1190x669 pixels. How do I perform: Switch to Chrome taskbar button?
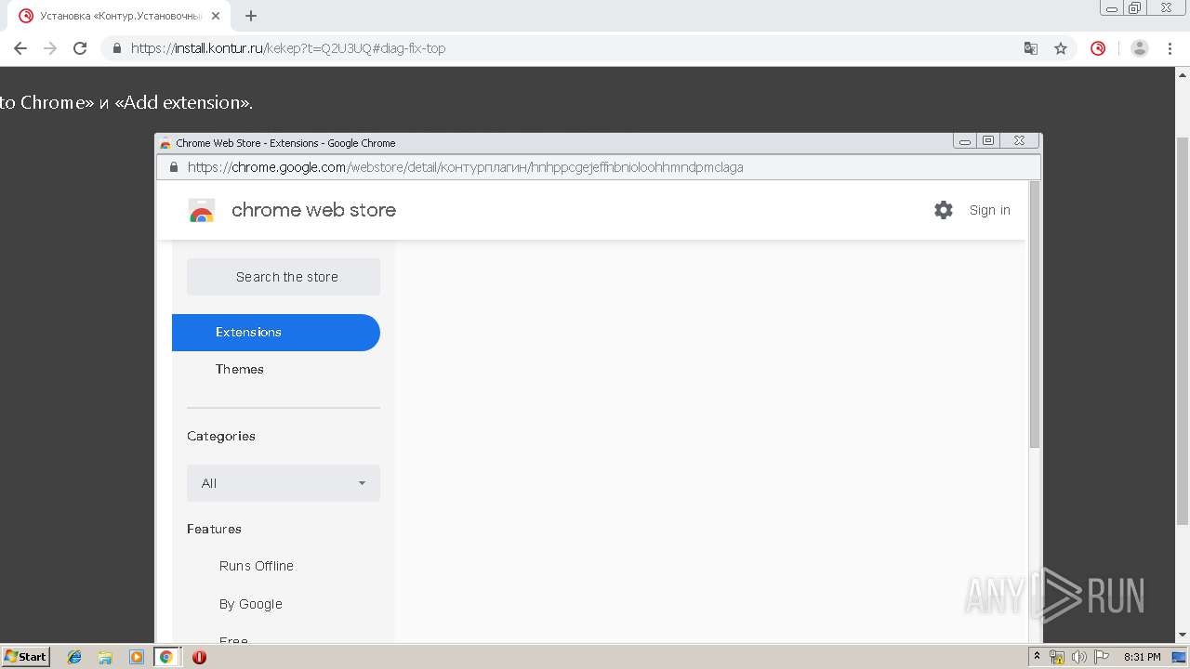click(x=166, y=657)
